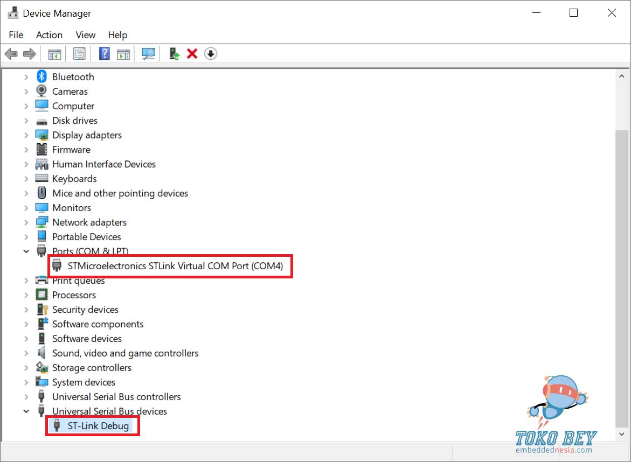Open the Help menu
The image size is (631, 462).
coord(117,35)
